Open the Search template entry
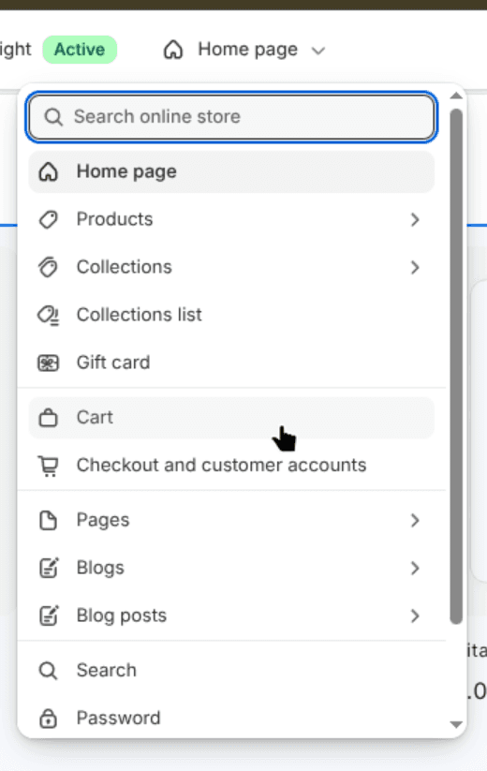487x771 pixels. click(x=231, y=671)
